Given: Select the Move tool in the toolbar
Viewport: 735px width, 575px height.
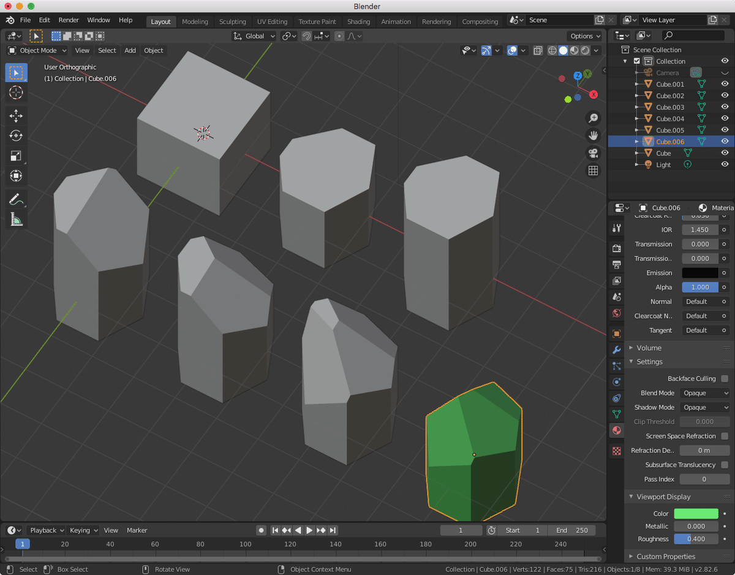Looking at the screenshot, I should click(x=17, y=116).
